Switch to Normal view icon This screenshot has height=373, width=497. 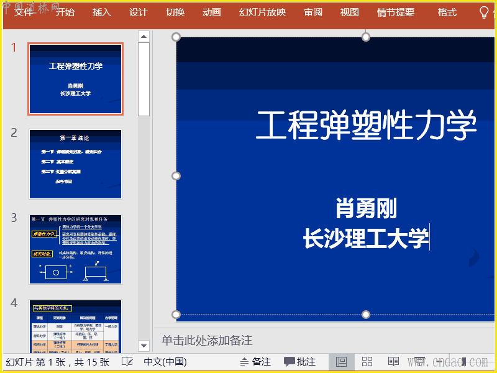(x=341, y=362)
